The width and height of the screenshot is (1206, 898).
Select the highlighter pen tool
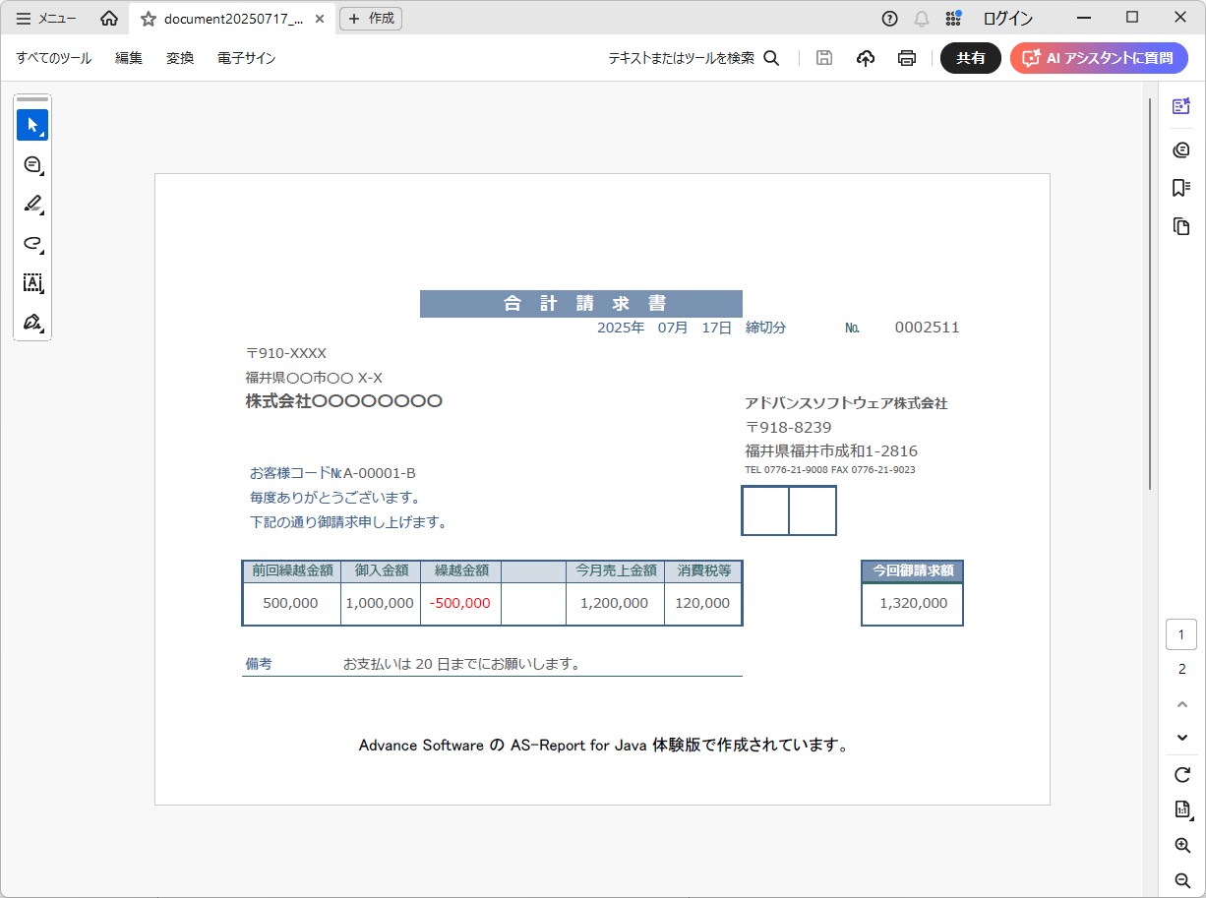click(32, 204)
